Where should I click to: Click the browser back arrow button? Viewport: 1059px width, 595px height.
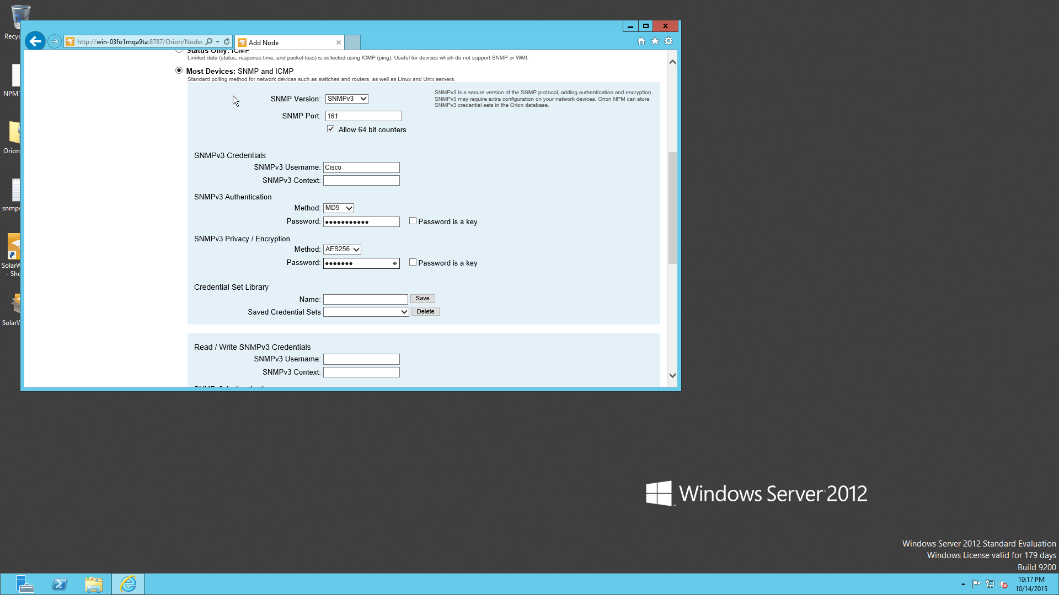(35, 41)
